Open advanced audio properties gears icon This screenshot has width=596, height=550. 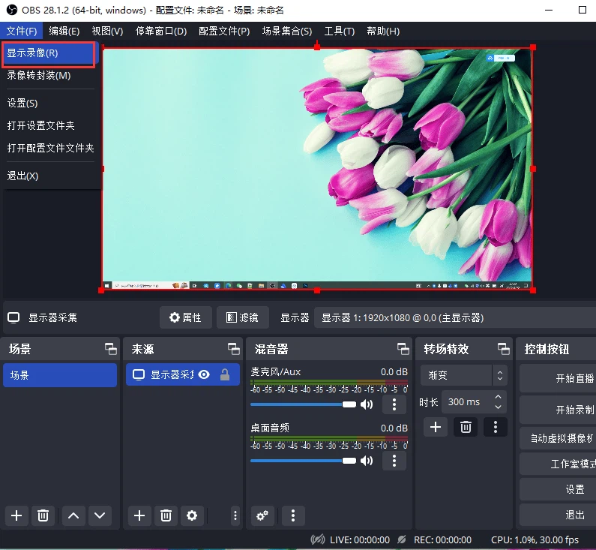click(x=262, y=515)
